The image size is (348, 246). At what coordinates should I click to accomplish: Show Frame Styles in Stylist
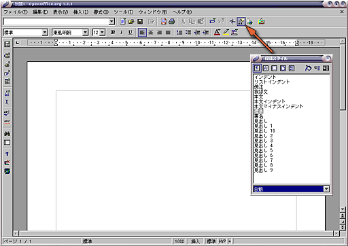(x=274, y=68)
